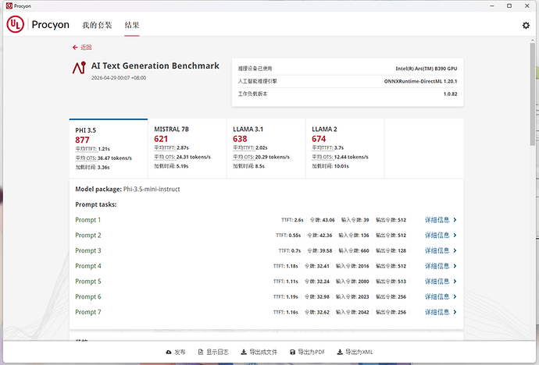The image size is (539, 365).
Task: Click the Procyon title bar app icon
Action: [x=9, y=5]
